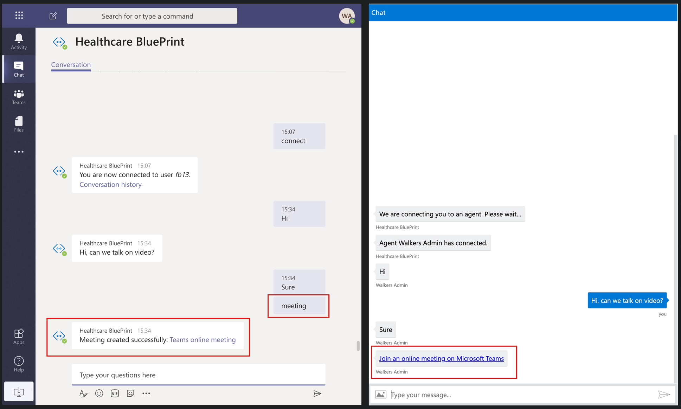Click the Teams conversation scrollbar thumb
This screenshot has width=681, height=409.
[358, 346]
